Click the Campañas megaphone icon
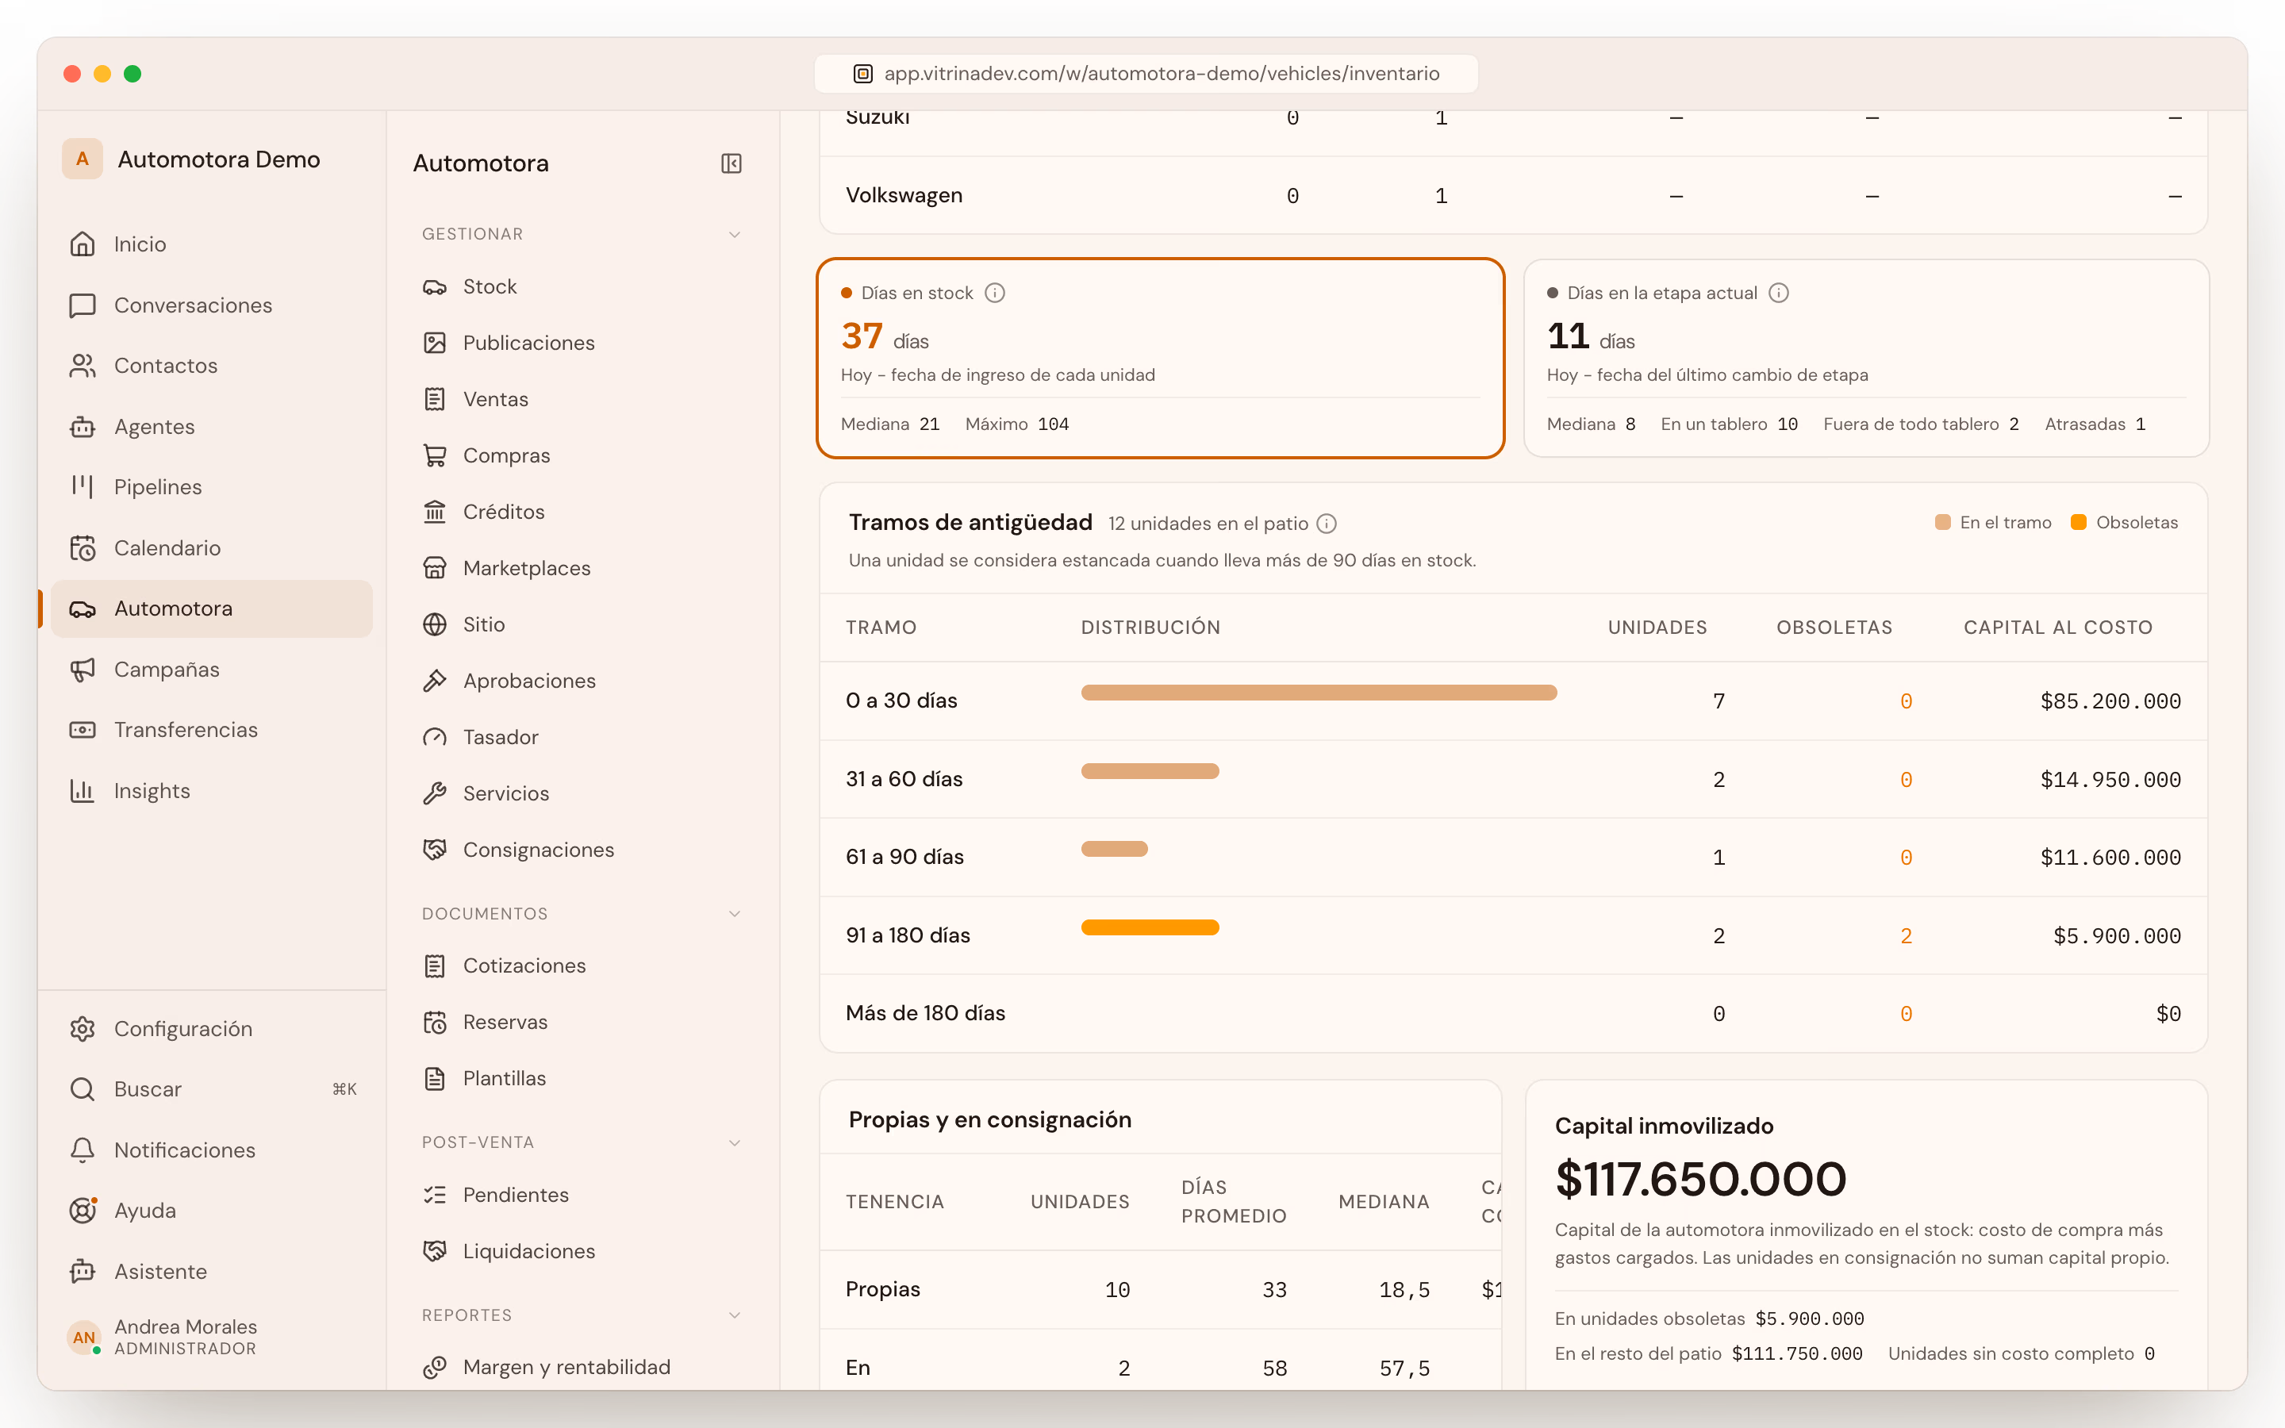 (83, 670)
